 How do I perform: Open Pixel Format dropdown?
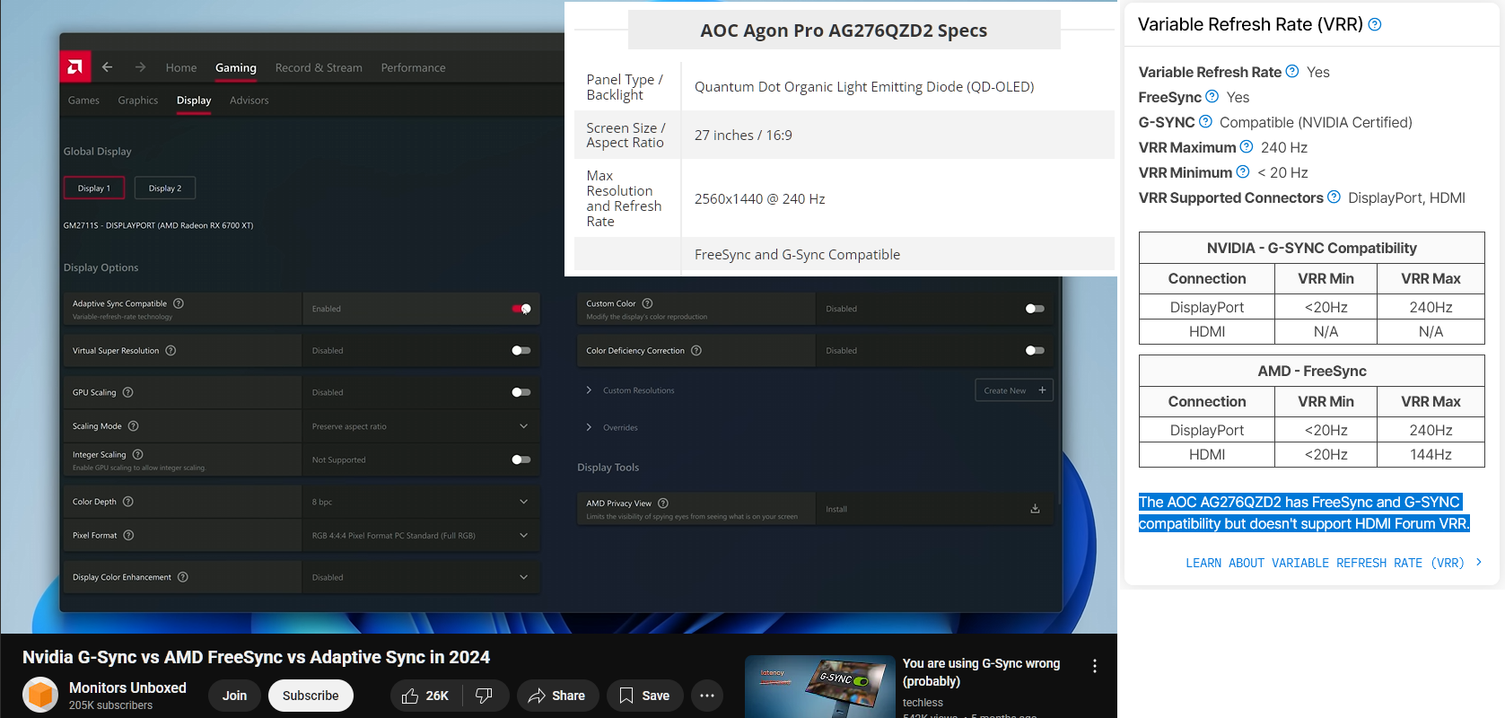point(523,535)
